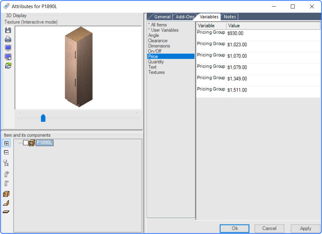The width and height of the screenshot is (322, 234).
Task: Close the Attributes for P1890L window
Action: point(312,6)
